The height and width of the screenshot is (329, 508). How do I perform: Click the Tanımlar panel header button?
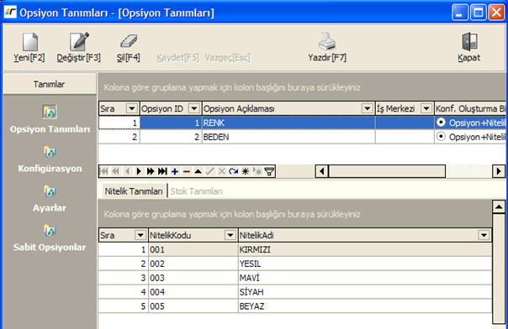(50, 84)
